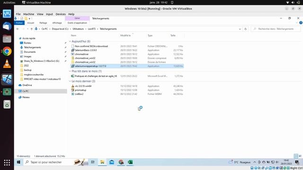Open the Fichier ribbon tab

coord(19,23)
